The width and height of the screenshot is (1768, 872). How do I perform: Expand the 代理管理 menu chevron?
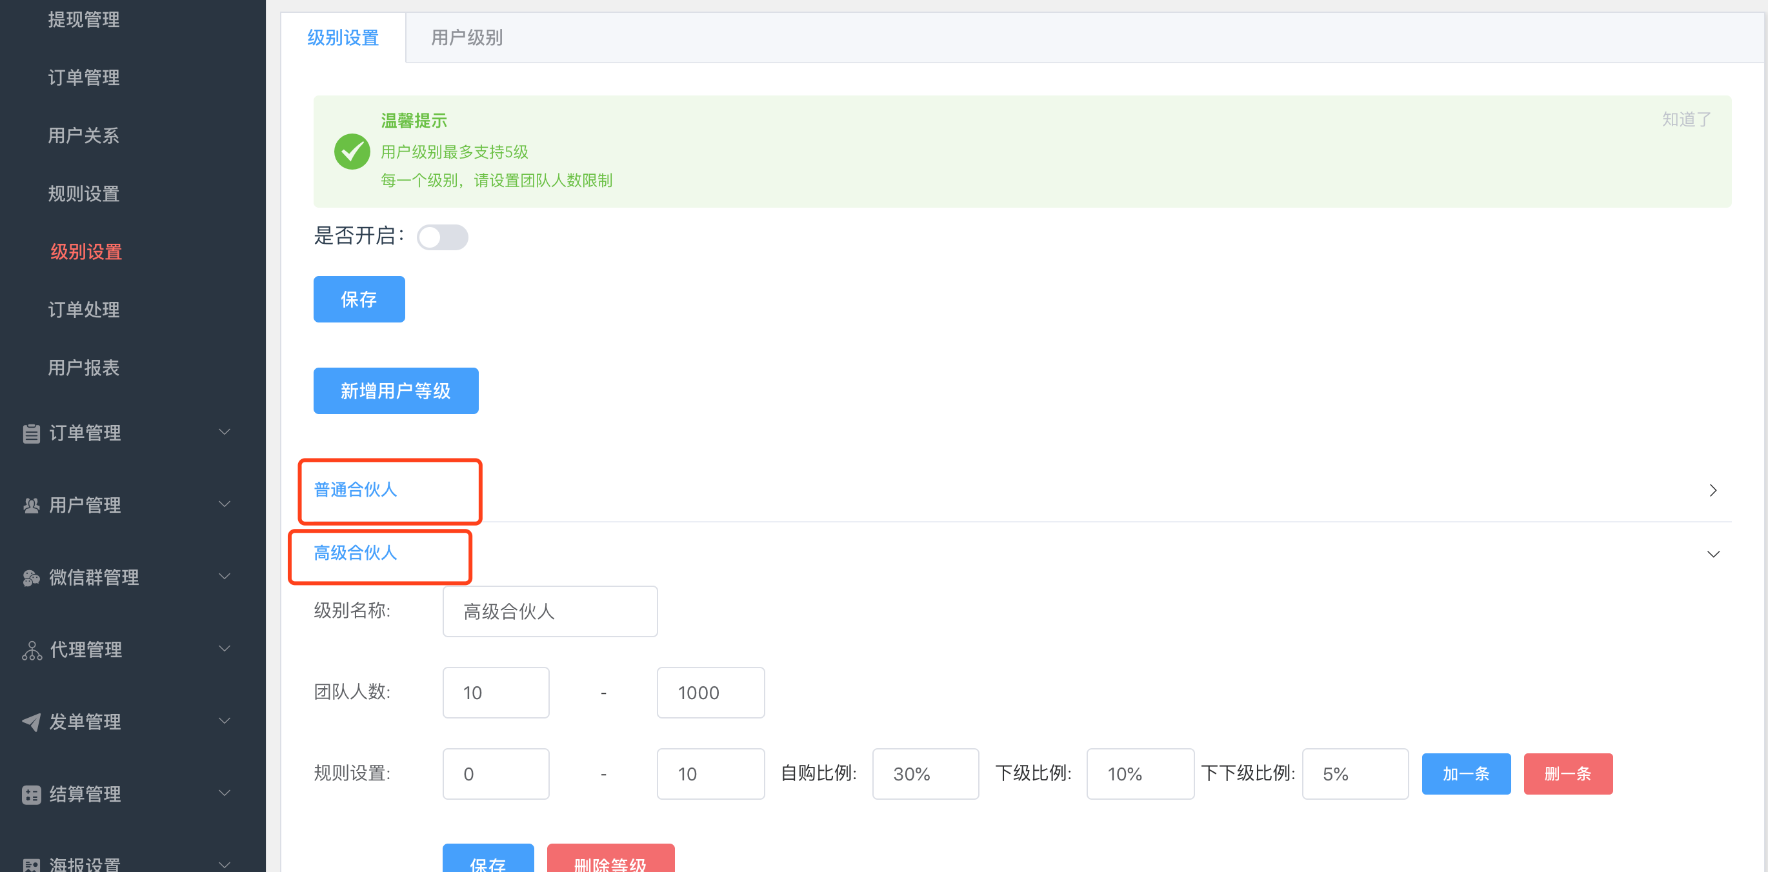(x=225, y=648)
